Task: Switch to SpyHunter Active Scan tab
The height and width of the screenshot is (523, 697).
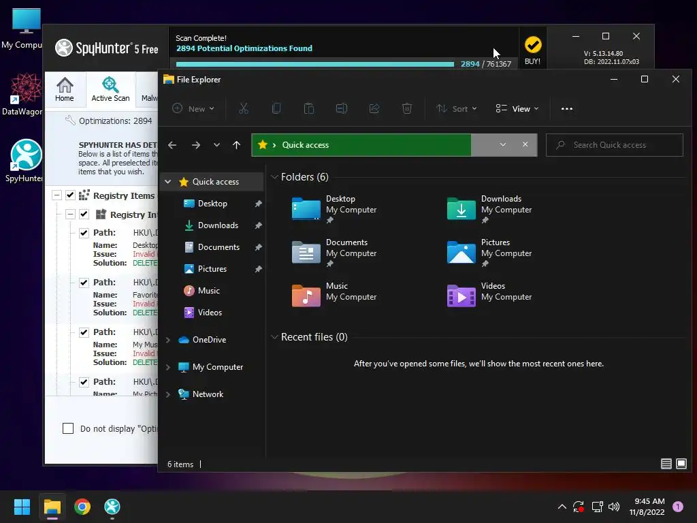Action: 110,89
